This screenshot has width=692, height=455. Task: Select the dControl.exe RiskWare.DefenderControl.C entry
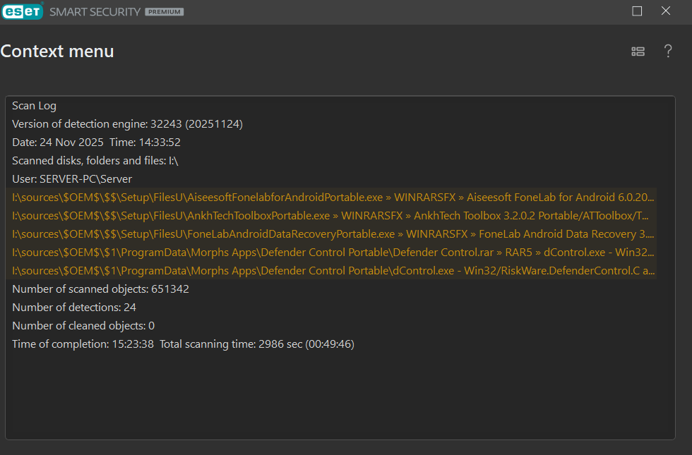333,270
